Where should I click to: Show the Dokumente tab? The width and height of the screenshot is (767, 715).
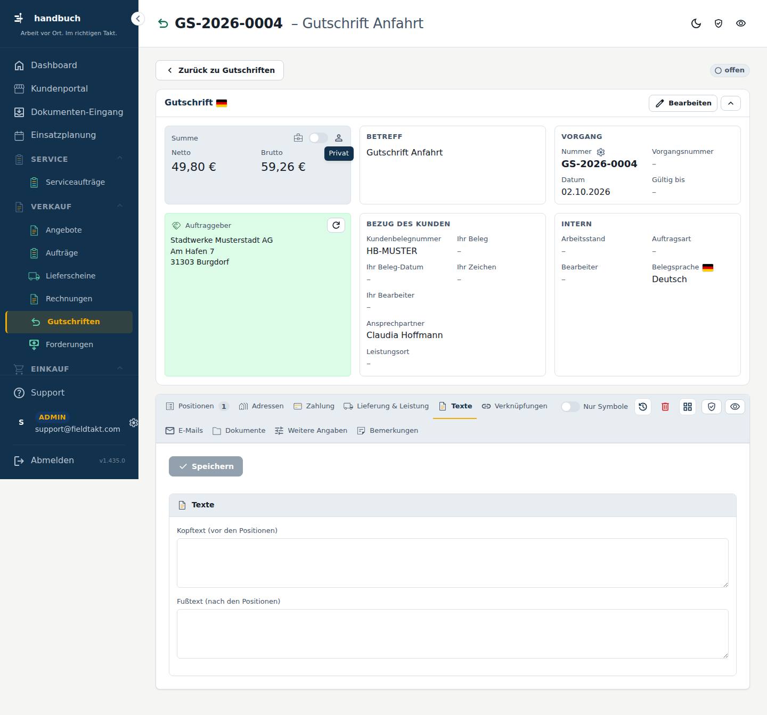tap(239, 431)
